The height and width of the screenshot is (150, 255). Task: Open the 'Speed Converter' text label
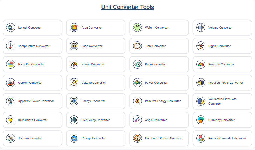[93, 64]
